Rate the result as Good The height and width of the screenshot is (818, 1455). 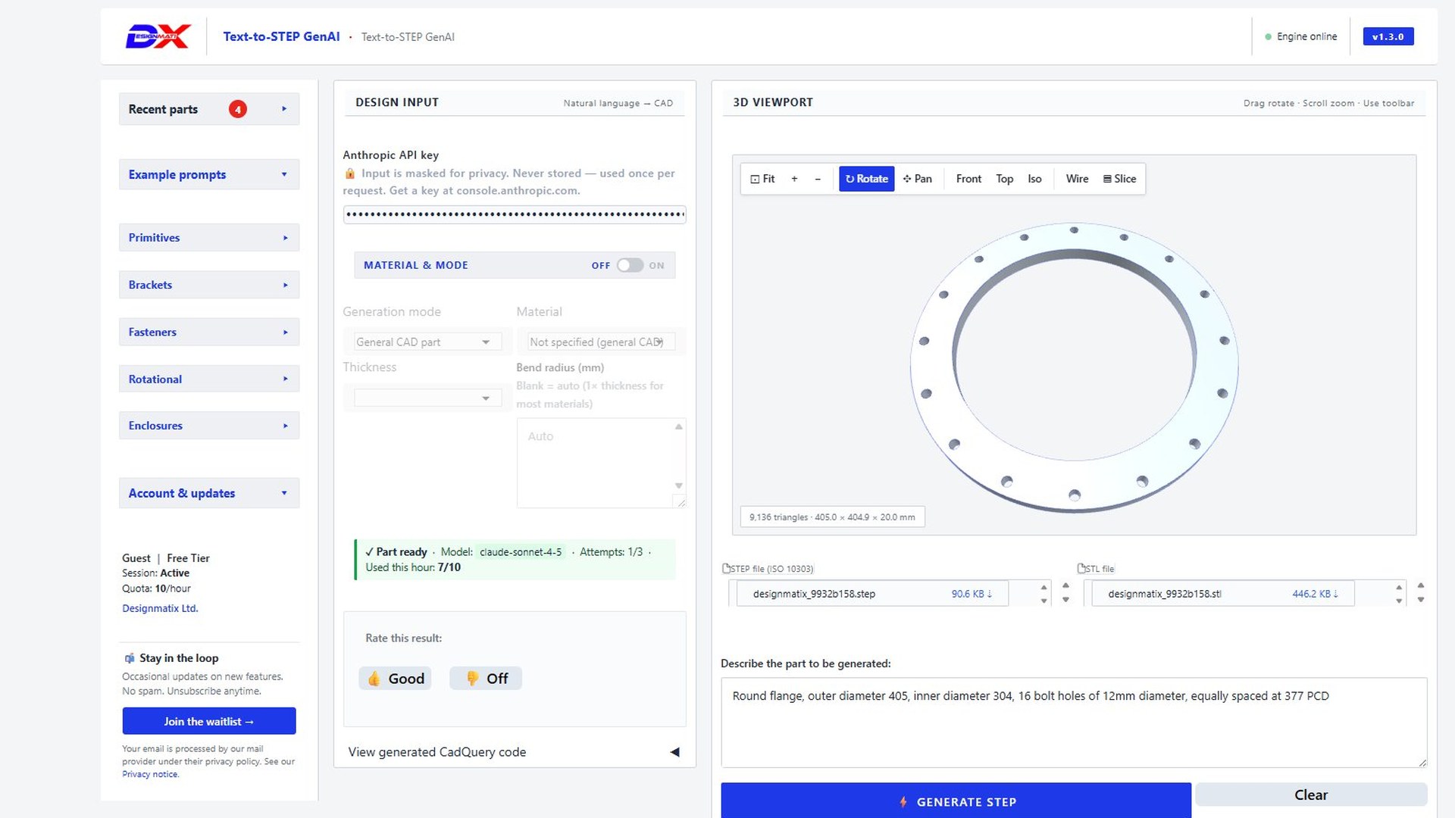coord(395,679)
